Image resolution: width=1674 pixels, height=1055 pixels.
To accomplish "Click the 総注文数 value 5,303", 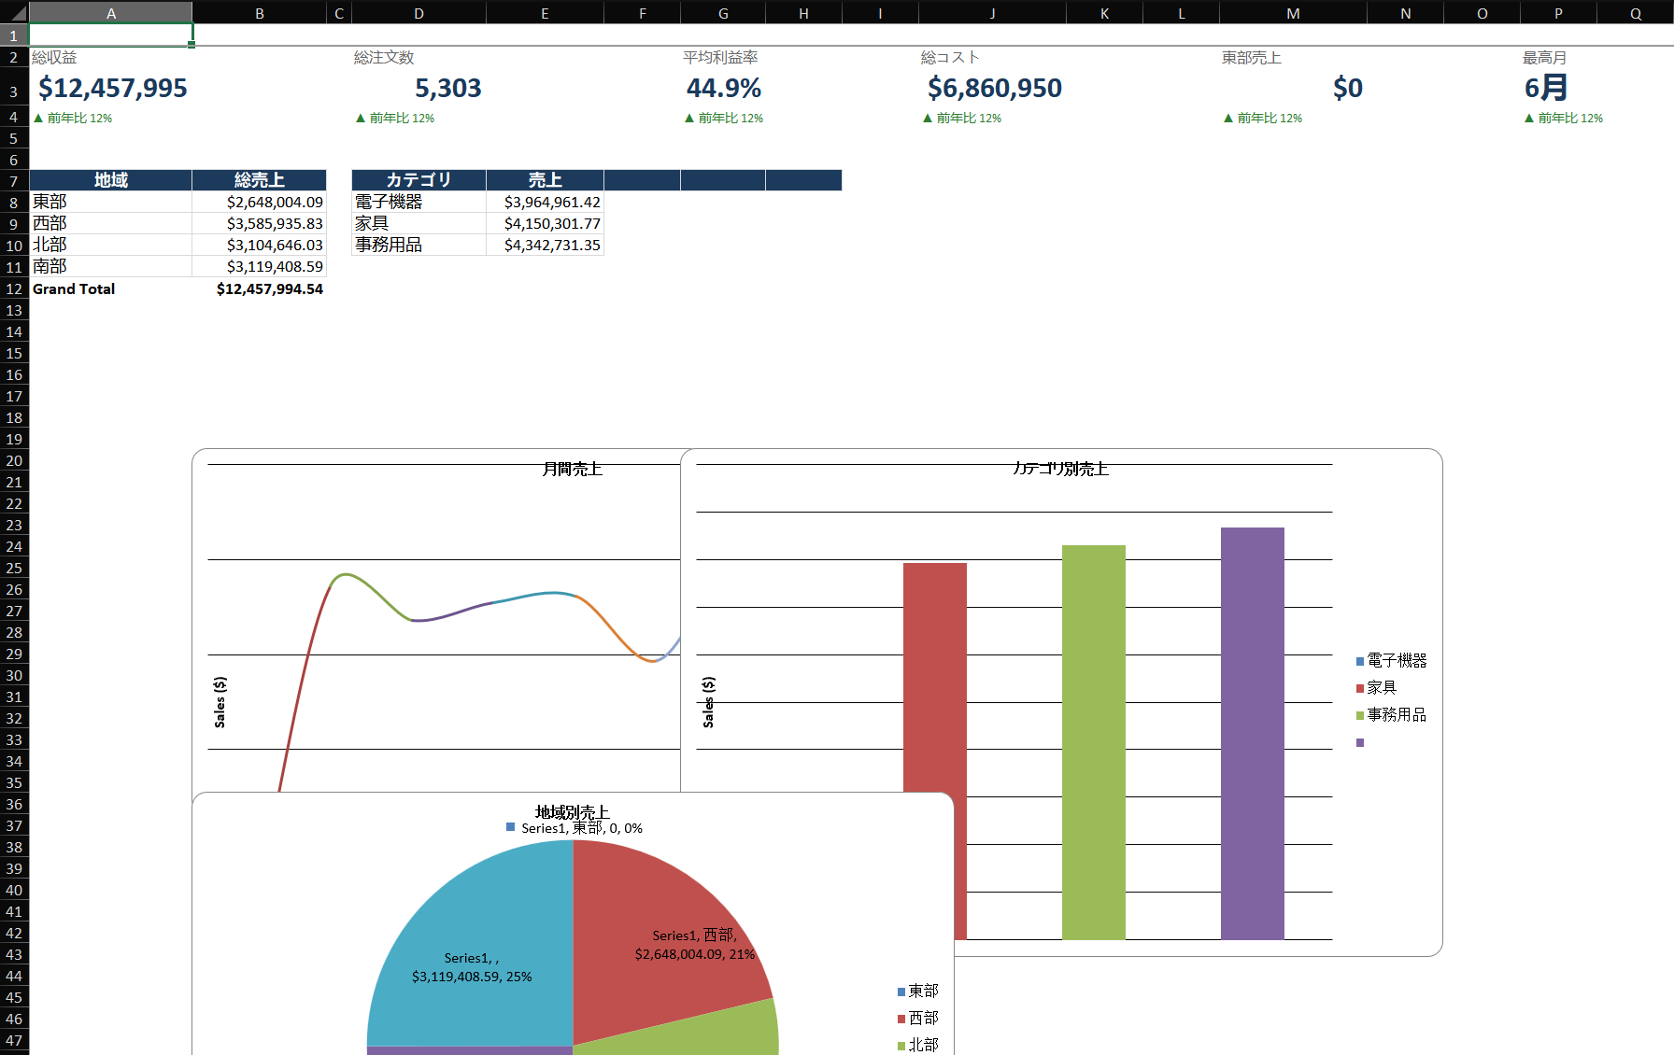I will (x=448, y=88).
